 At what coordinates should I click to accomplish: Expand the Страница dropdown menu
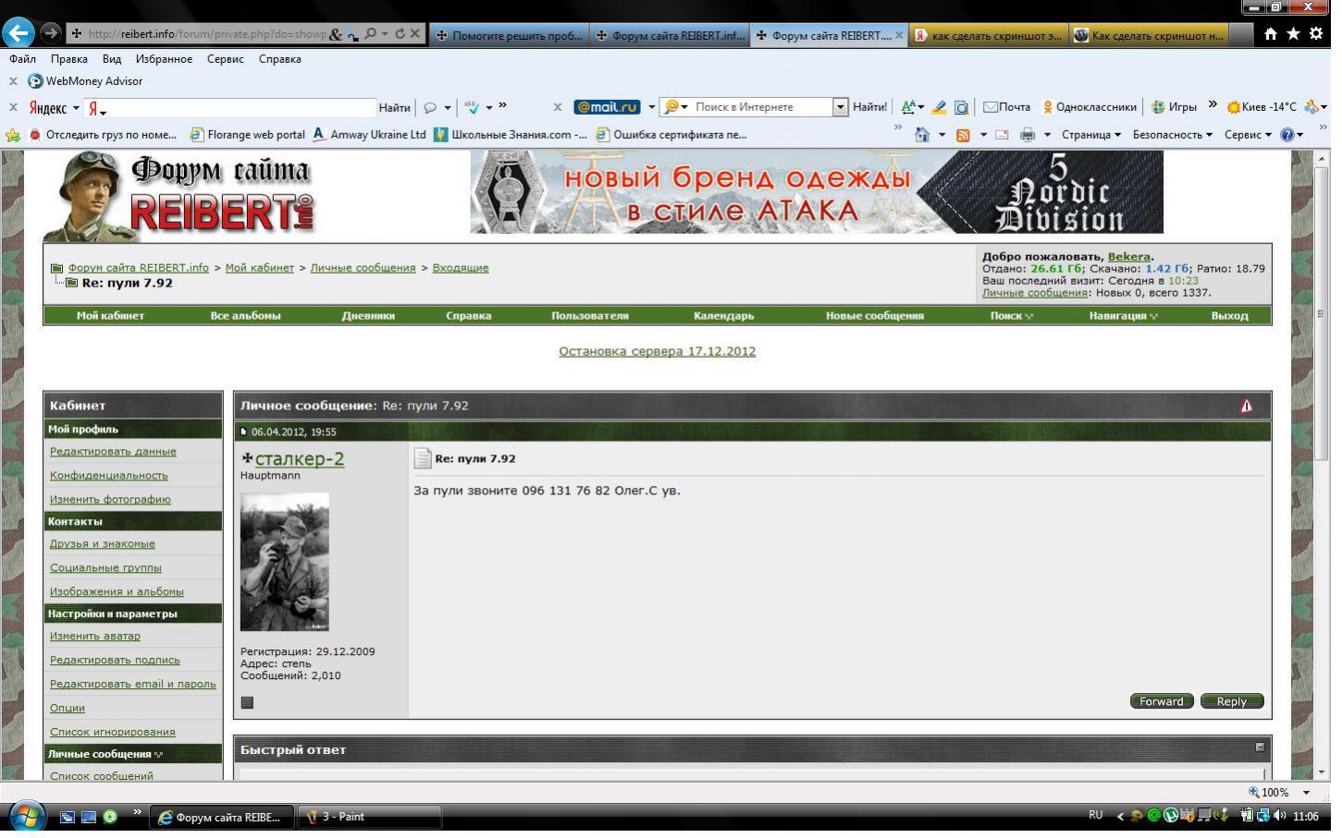coord(1091,135)
